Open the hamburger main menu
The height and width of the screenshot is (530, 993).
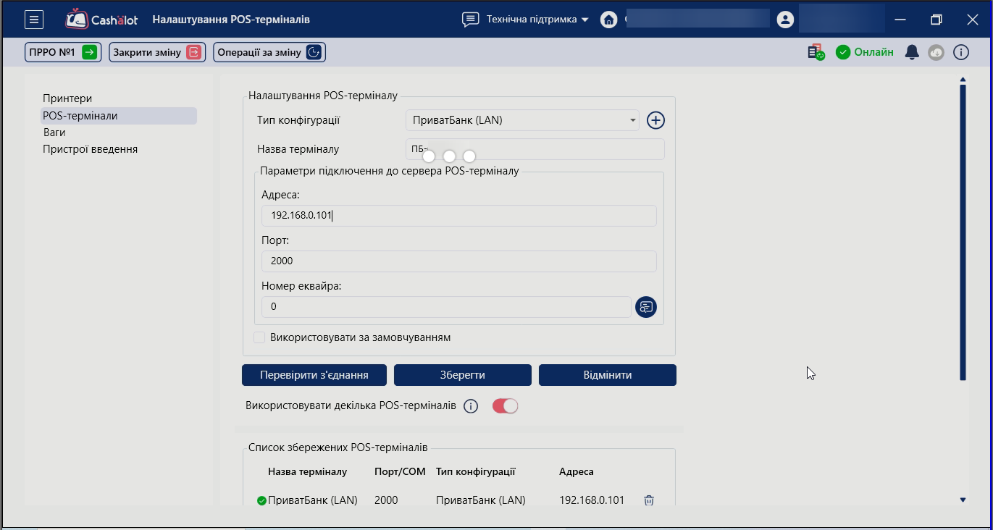click(34, 20)
